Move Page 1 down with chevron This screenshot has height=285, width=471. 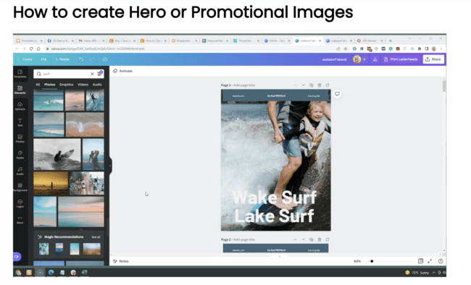coord(303,85)
